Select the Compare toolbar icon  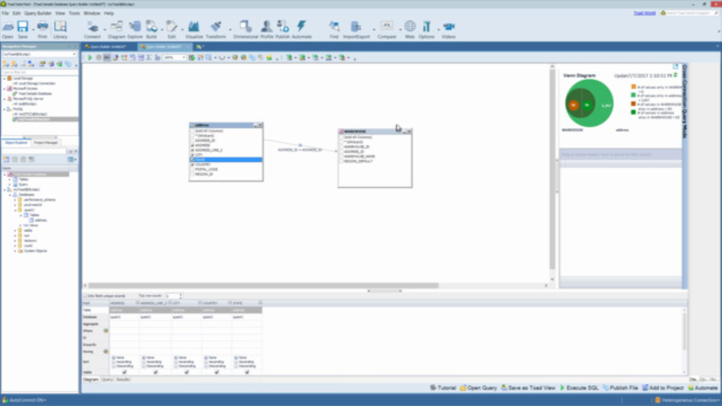[x=386, y=27]
